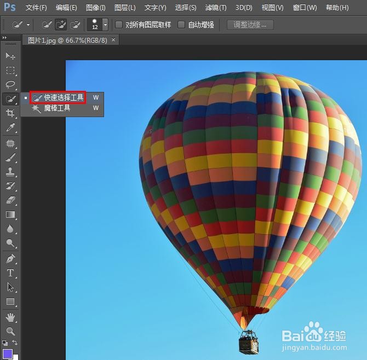Click the balloon's basket on canvas
Screen dimensions: 367x360
pyautogui.click(x=249, y=342)
